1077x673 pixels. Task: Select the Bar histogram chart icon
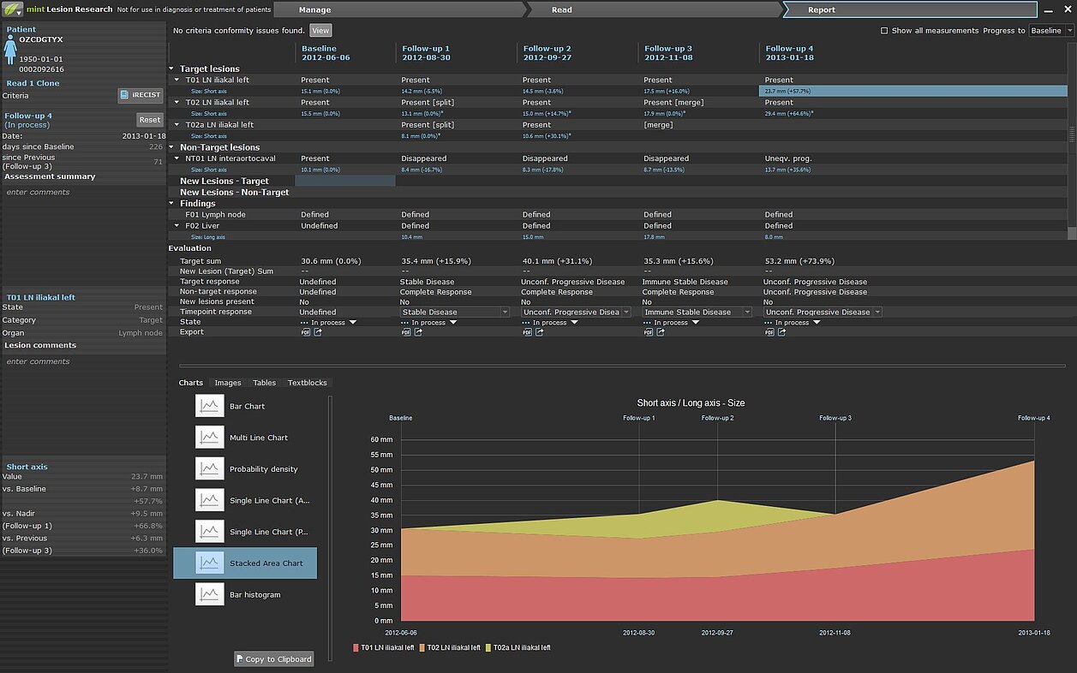209,594
